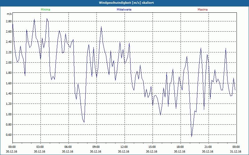The width and height of the screenshot is (249, 155).
Task: Click the 09:00 time axis label
Action: click(x=96, y=147)
